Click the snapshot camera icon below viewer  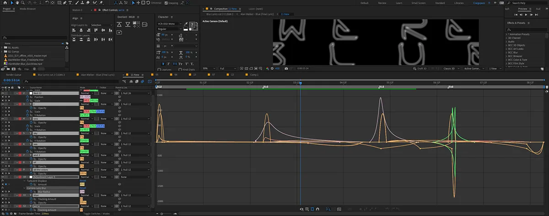(x=286, y=68)
